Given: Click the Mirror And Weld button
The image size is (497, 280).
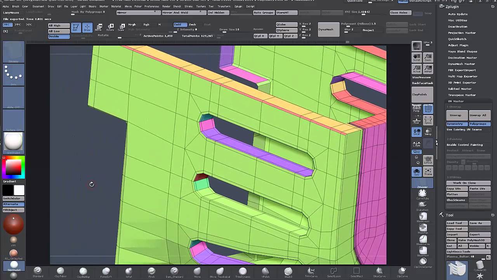Looking at the screenshot, I should pos(183,13).
